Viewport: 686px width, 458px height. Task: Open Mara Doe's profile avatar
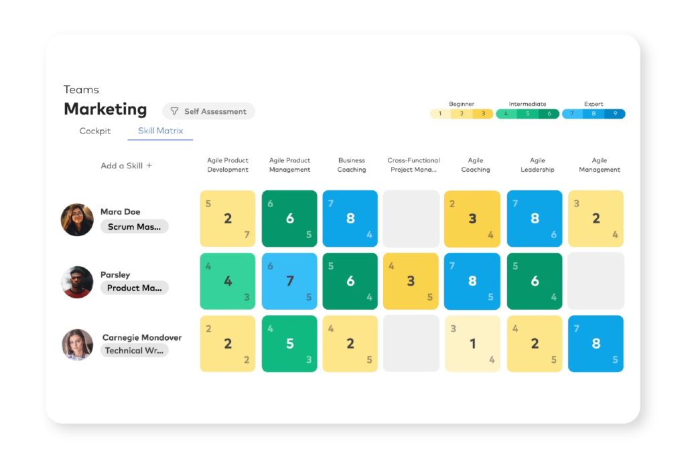pos(77,220)
